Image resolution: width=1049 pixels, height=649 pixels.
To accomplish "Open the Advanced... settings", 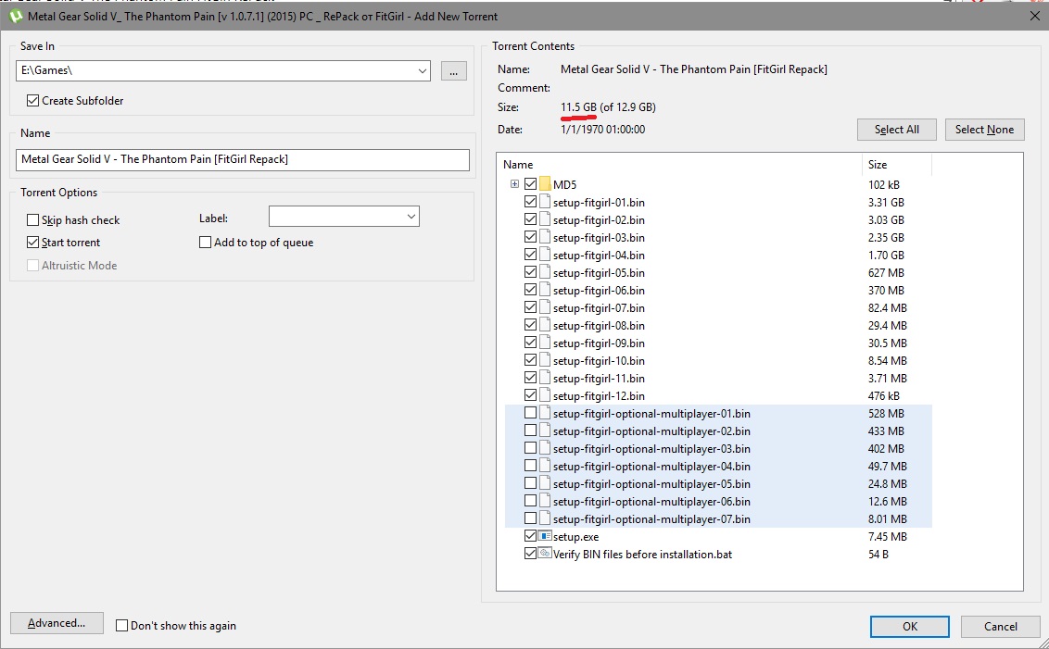I will click(x=57, y=623).
